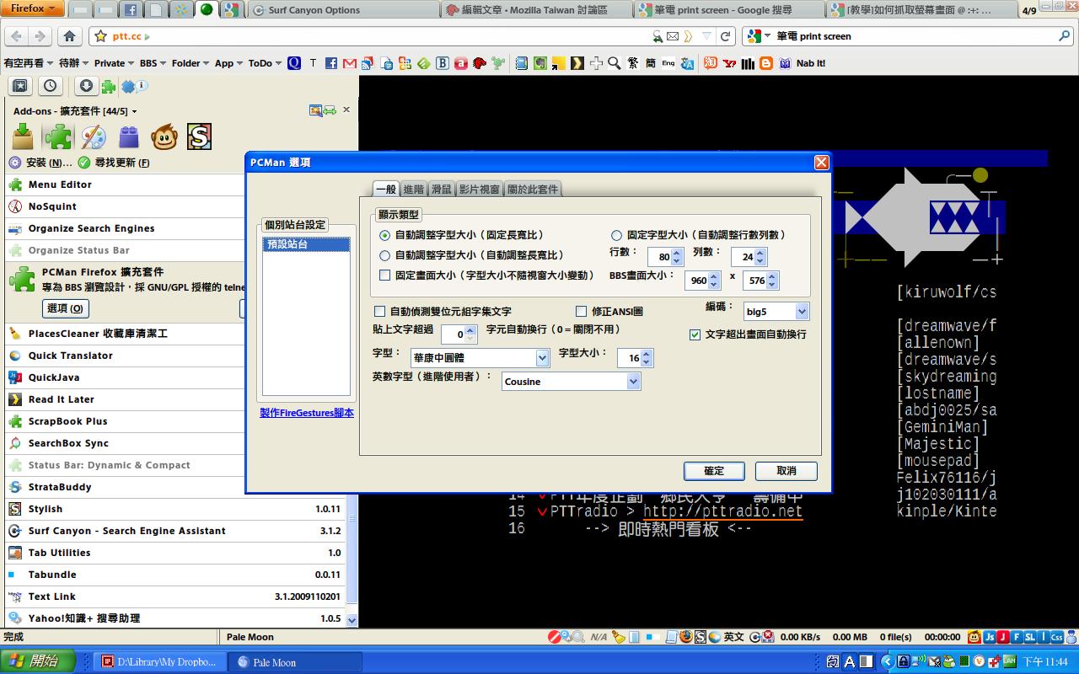Select 固定字型大小 radio option
The width and height of the screenshot is (1079, 674).
click(616, 236)
